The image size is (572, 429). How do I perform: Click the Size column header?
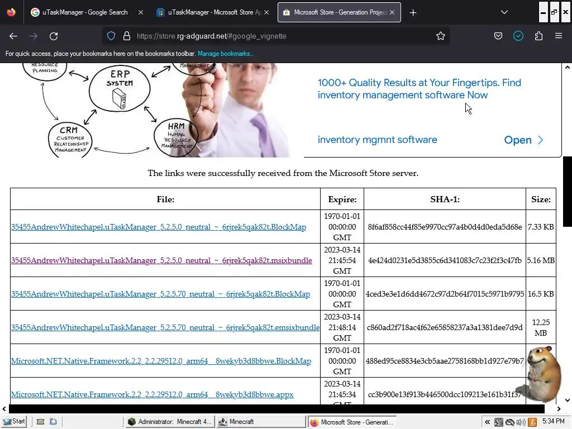pyautogui.click(x=541, y=199)
